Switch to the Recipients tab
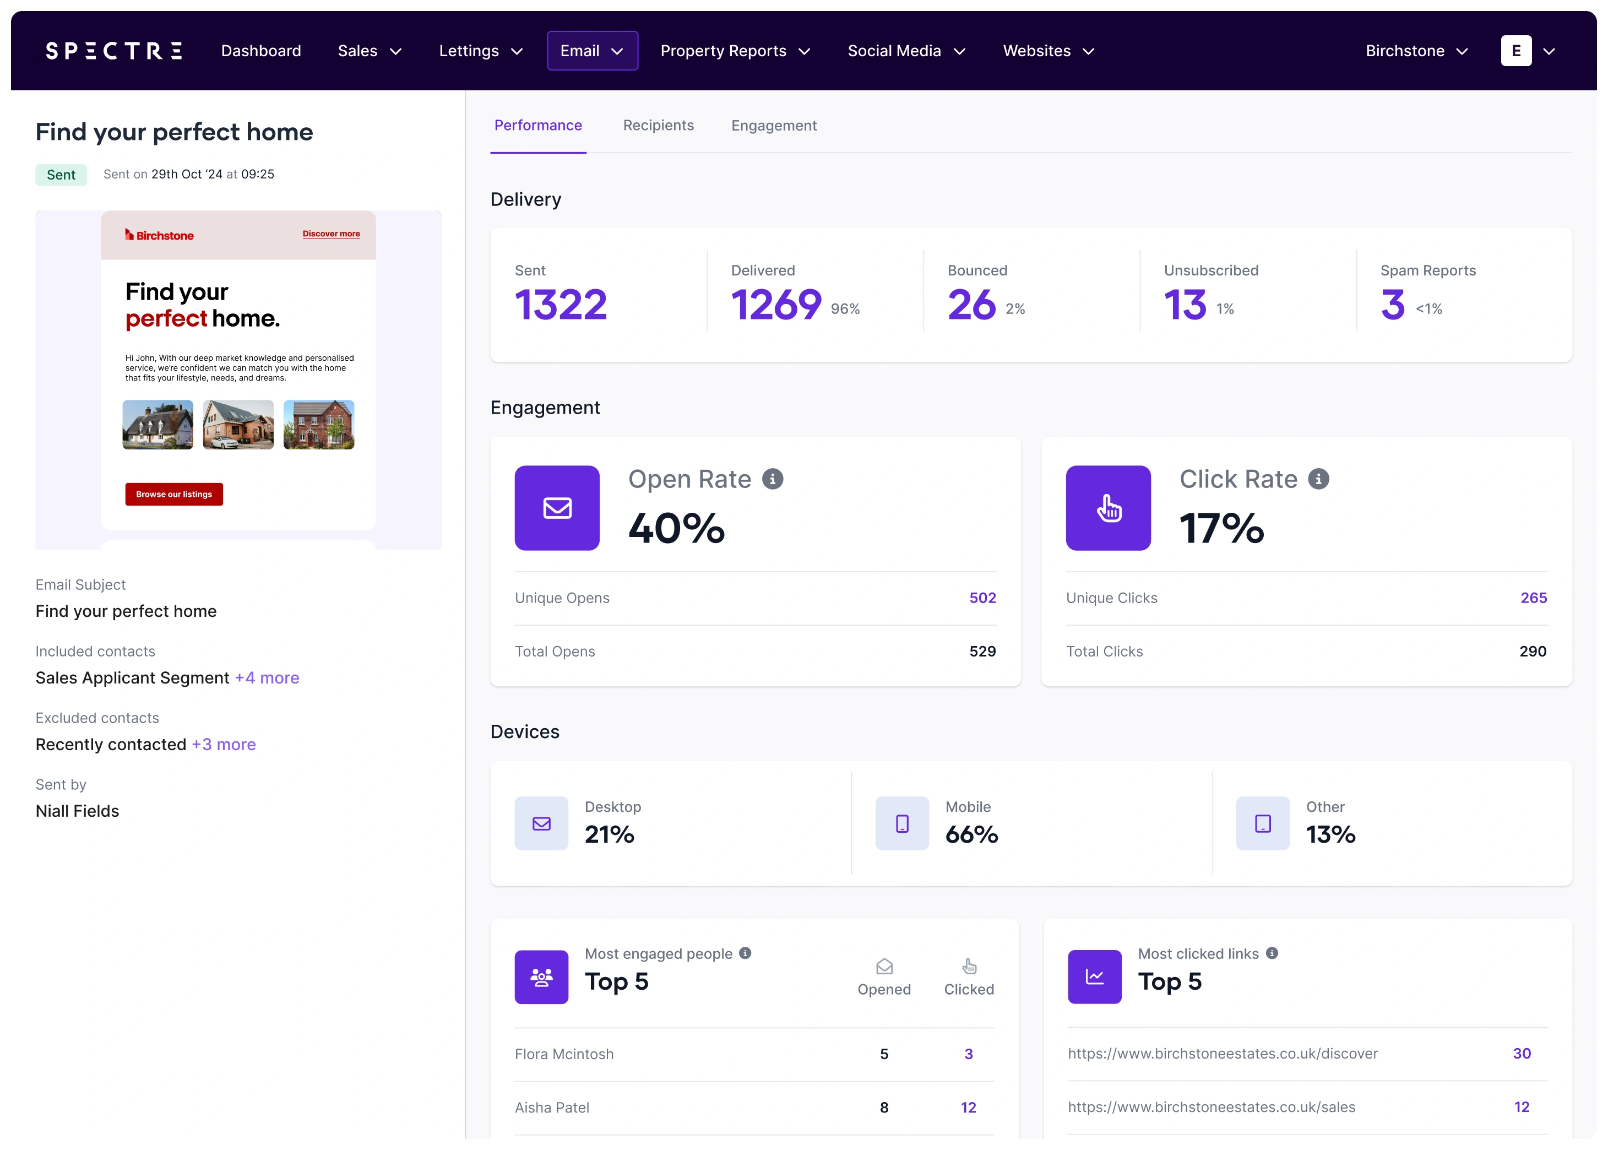The width and height of the screenshot is (1608, 1150). (658, 126)
